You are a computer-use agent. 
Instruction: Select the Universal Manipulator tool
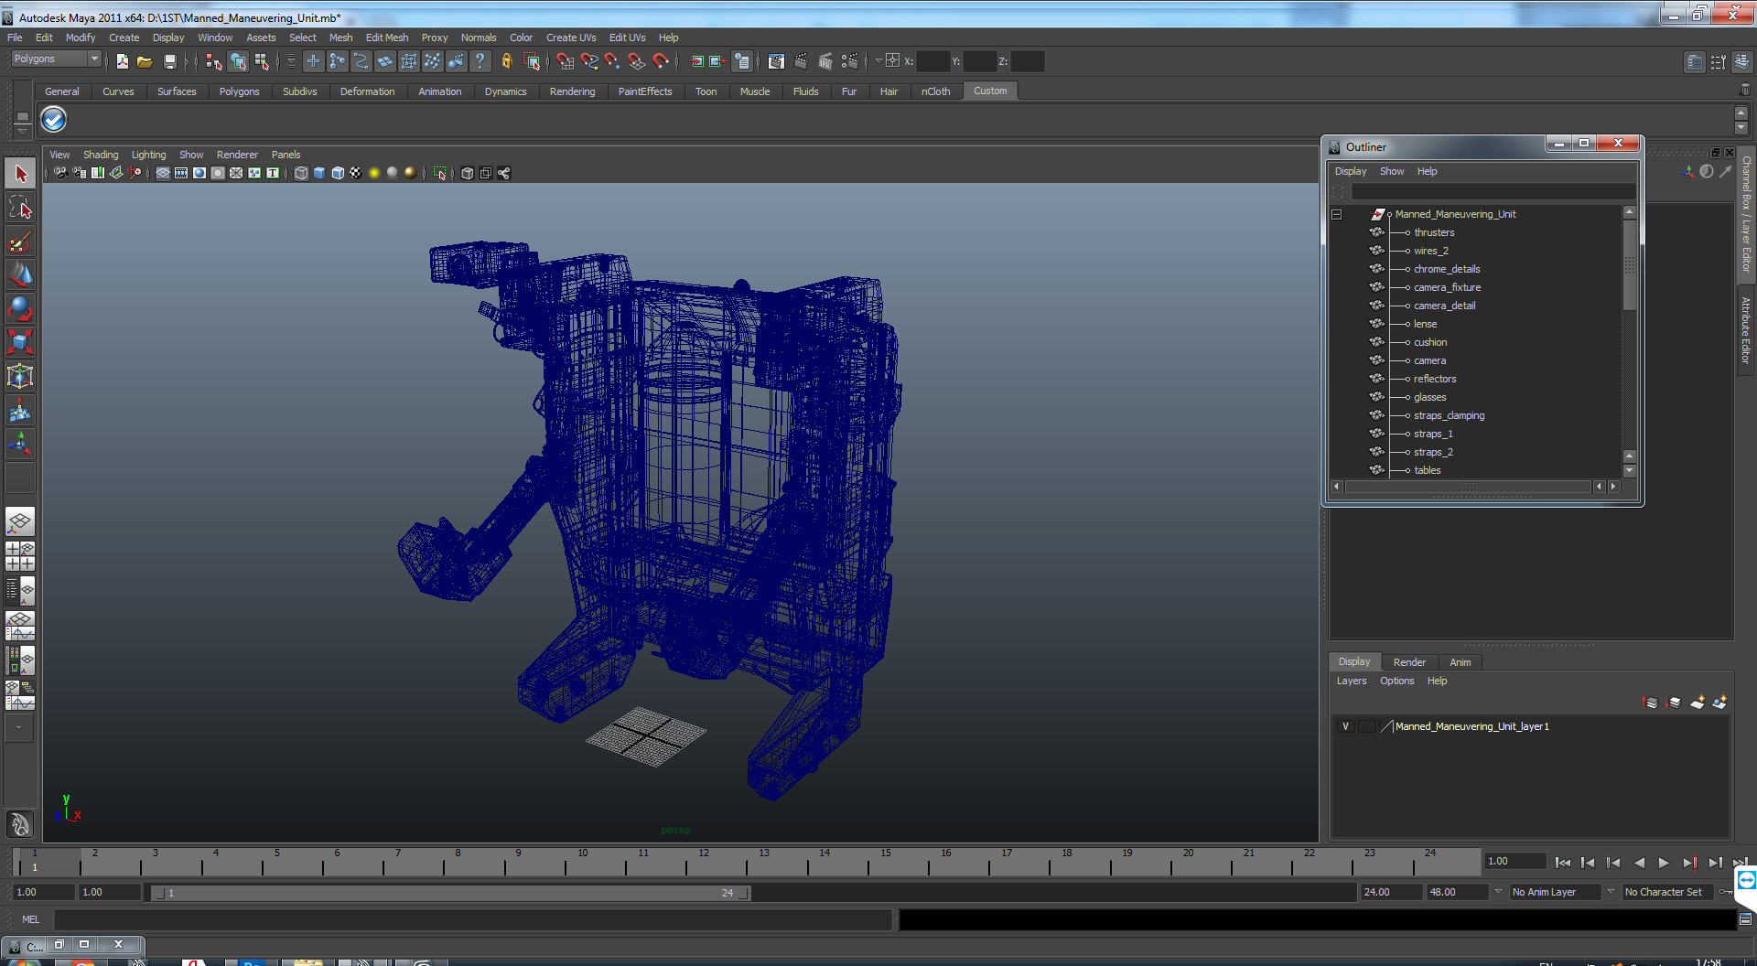tap(20, 377)
